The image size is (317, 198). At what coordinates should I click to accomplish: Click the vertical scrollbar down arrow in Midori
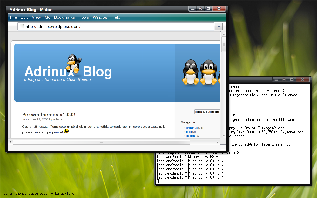pos(224,136)
